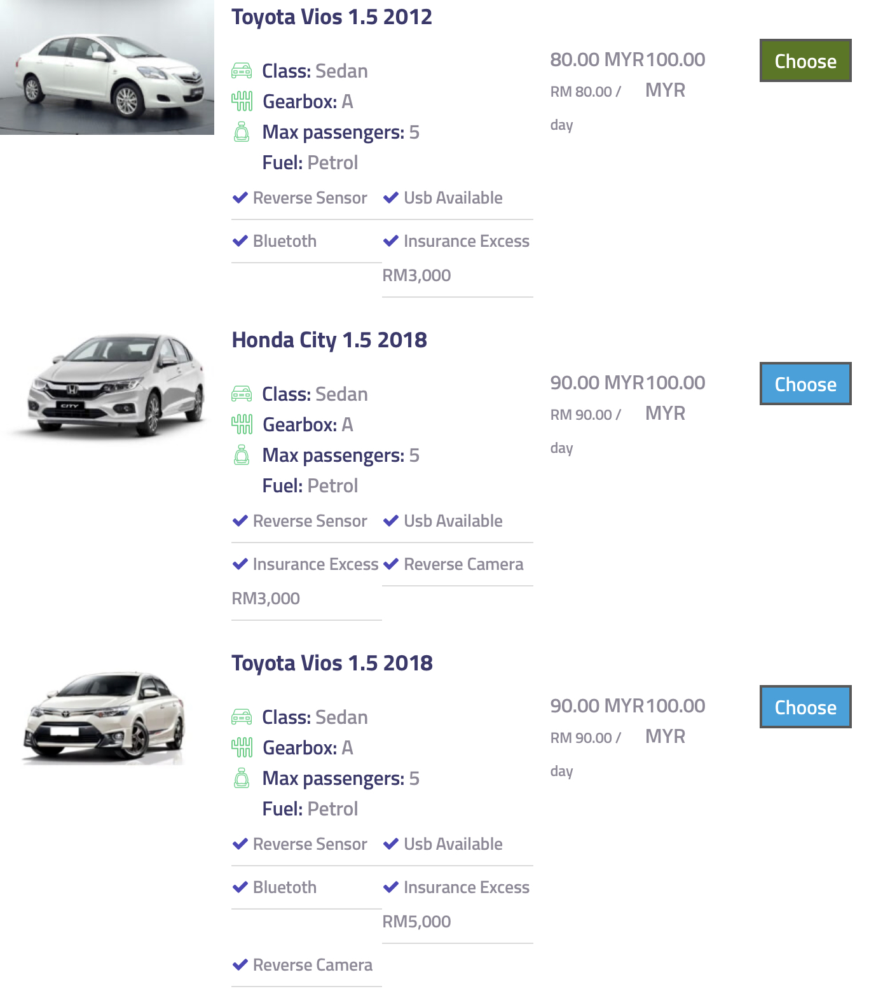Open the Honda City 1.5 2018 title
Image resolution: width=869 pixels, height=998 pixels.
point(329,340)
